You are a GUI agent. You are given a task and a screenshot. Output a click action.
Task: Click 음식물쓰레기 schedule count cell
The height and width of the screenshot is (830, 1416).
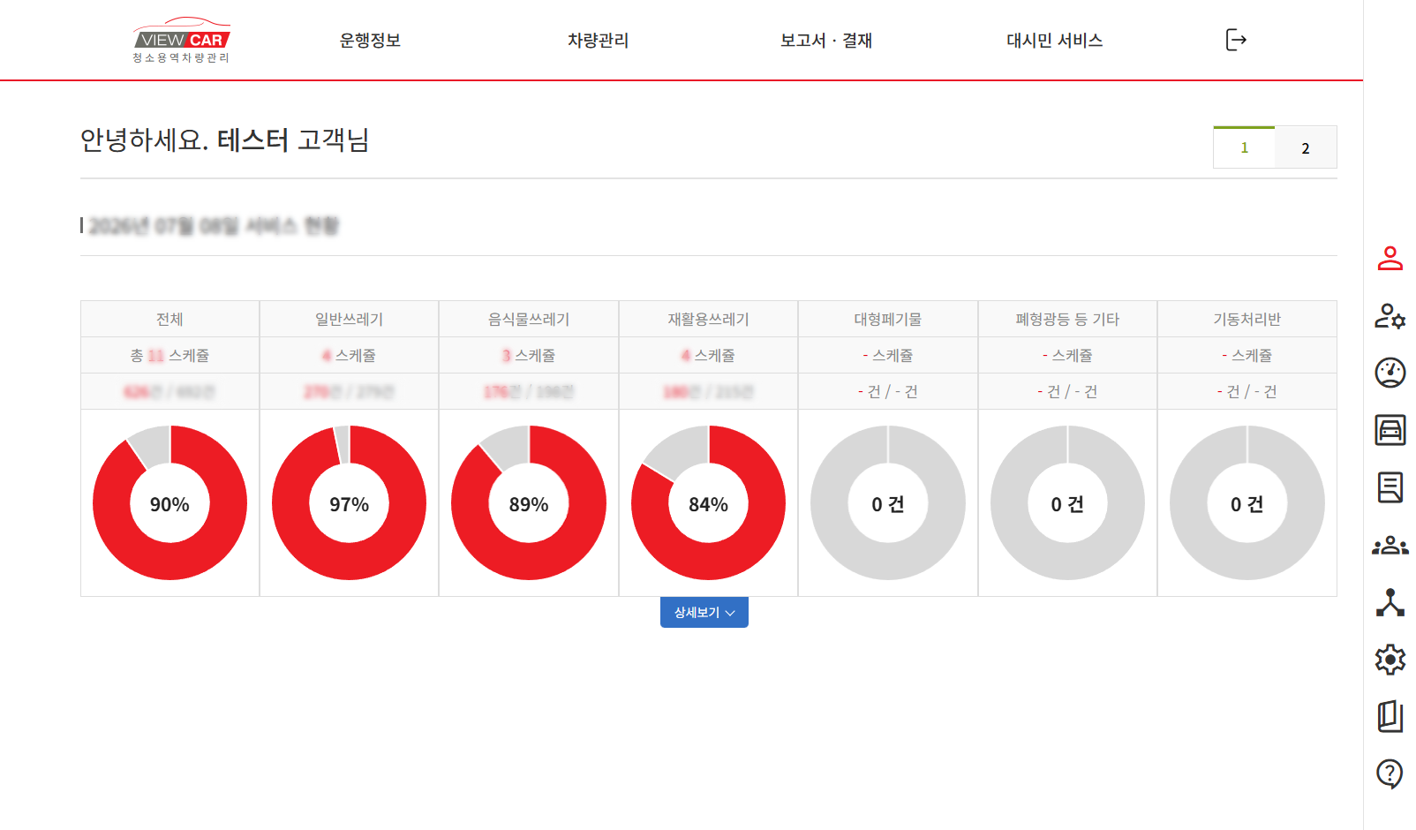tap(529, 355)
